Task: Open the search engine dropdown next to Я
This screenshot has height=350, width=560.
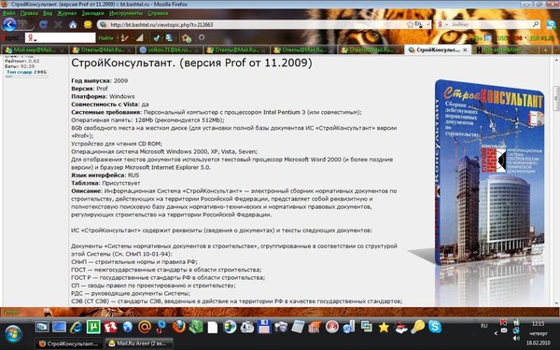Action: pos(446,24)
